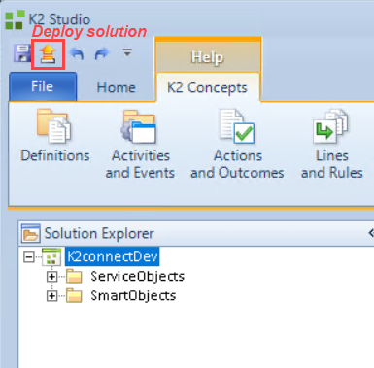The height and width of the screenshot is (368, 374).
Task: Switch to the Home tab
Action: coord(117,87)
